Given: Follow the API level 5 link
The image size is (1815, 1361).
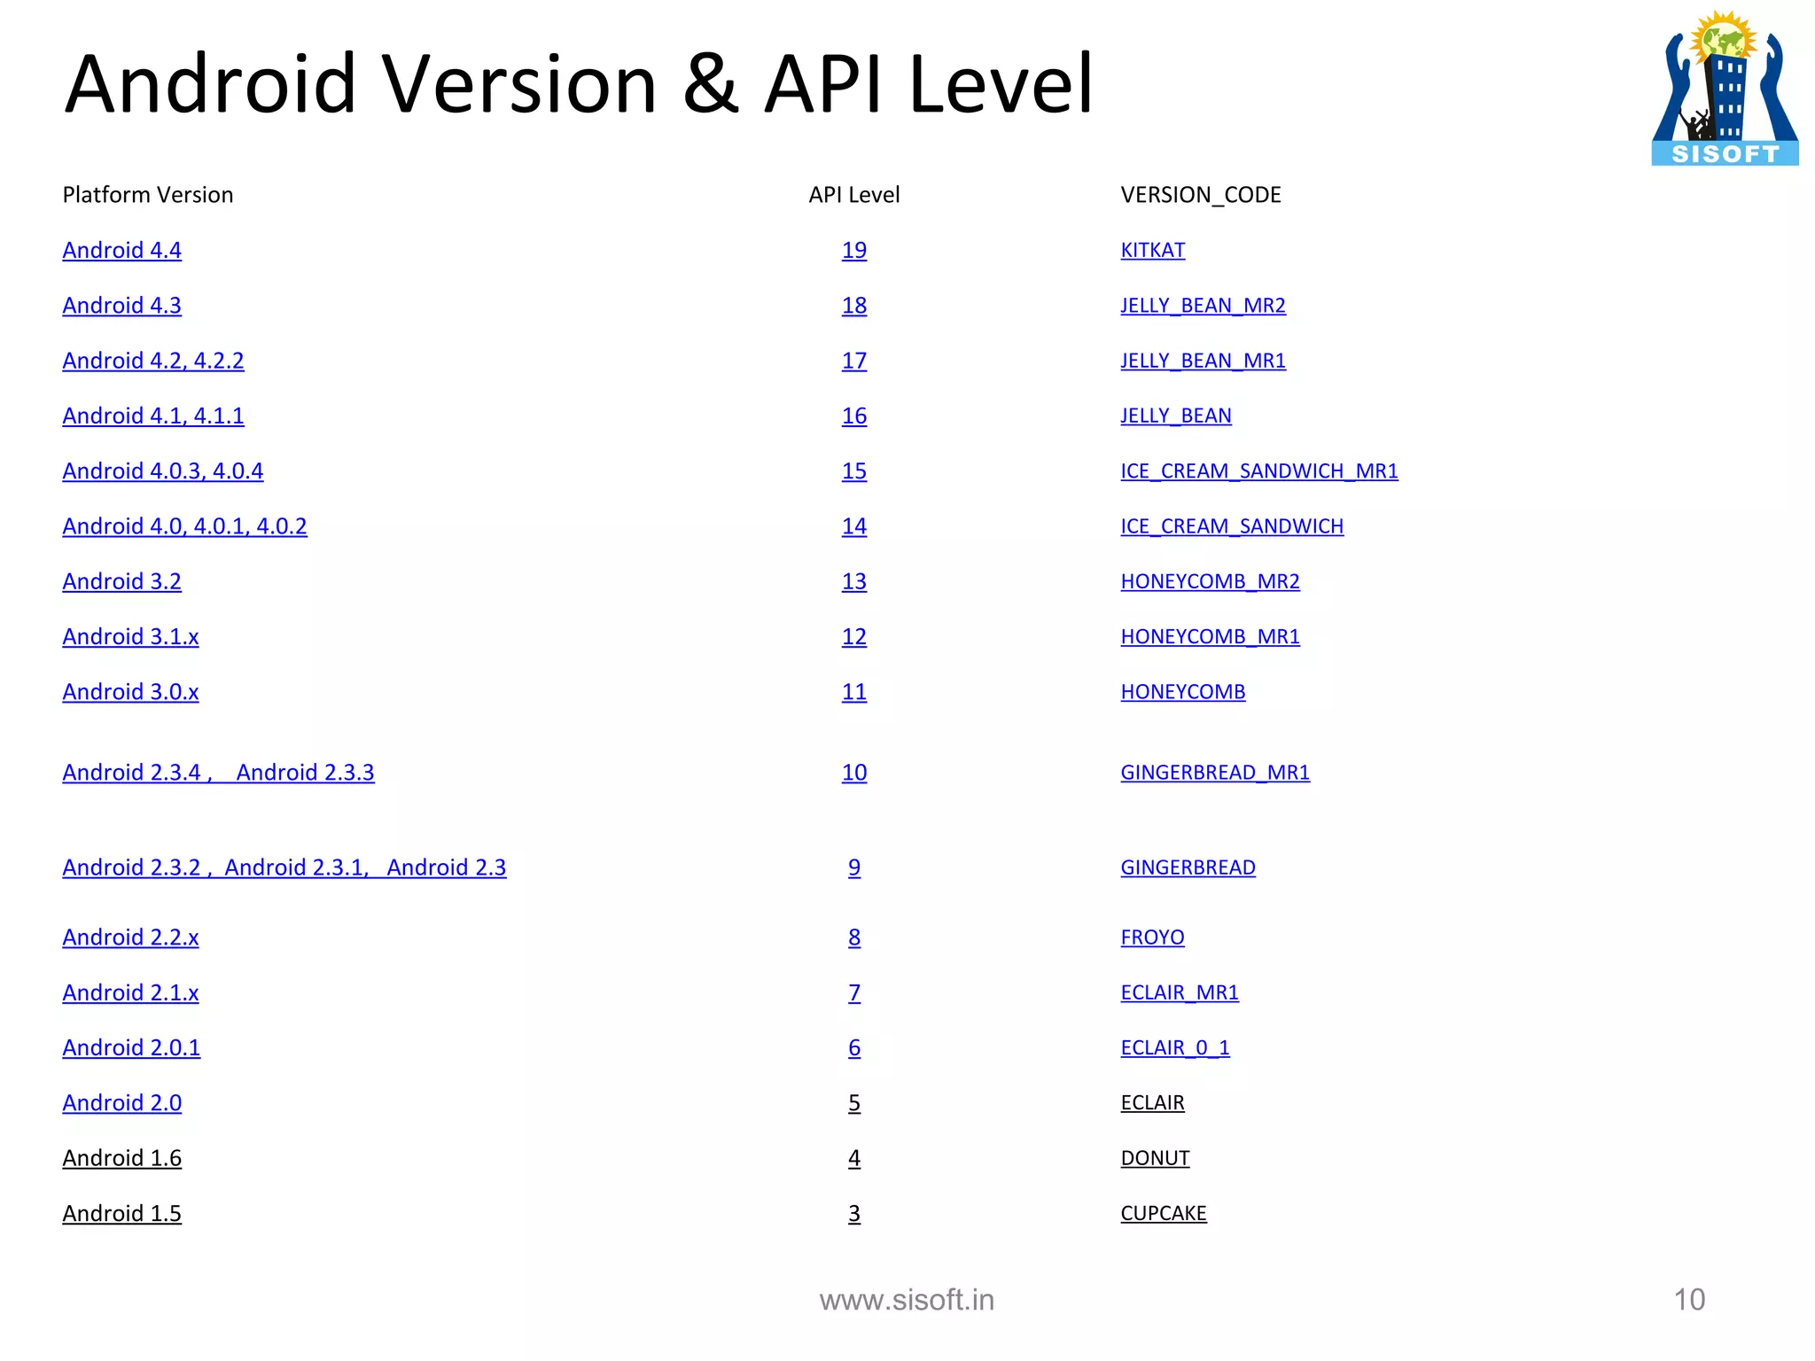Looking at the screenshot, I should [854, 1103].
